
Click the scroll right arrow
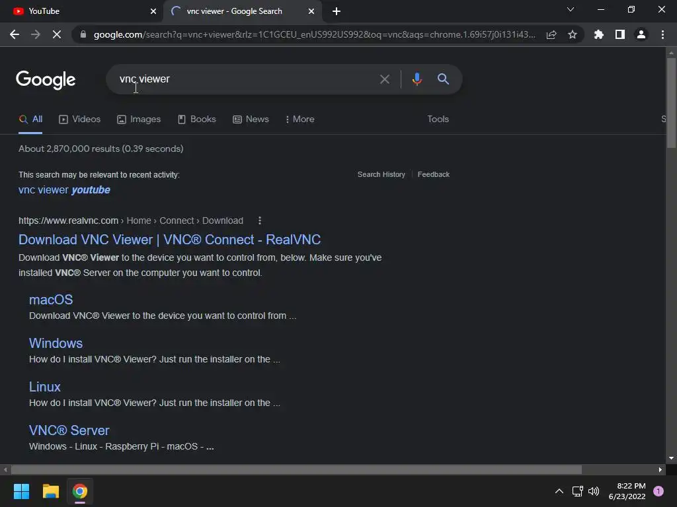click(660, 469)
